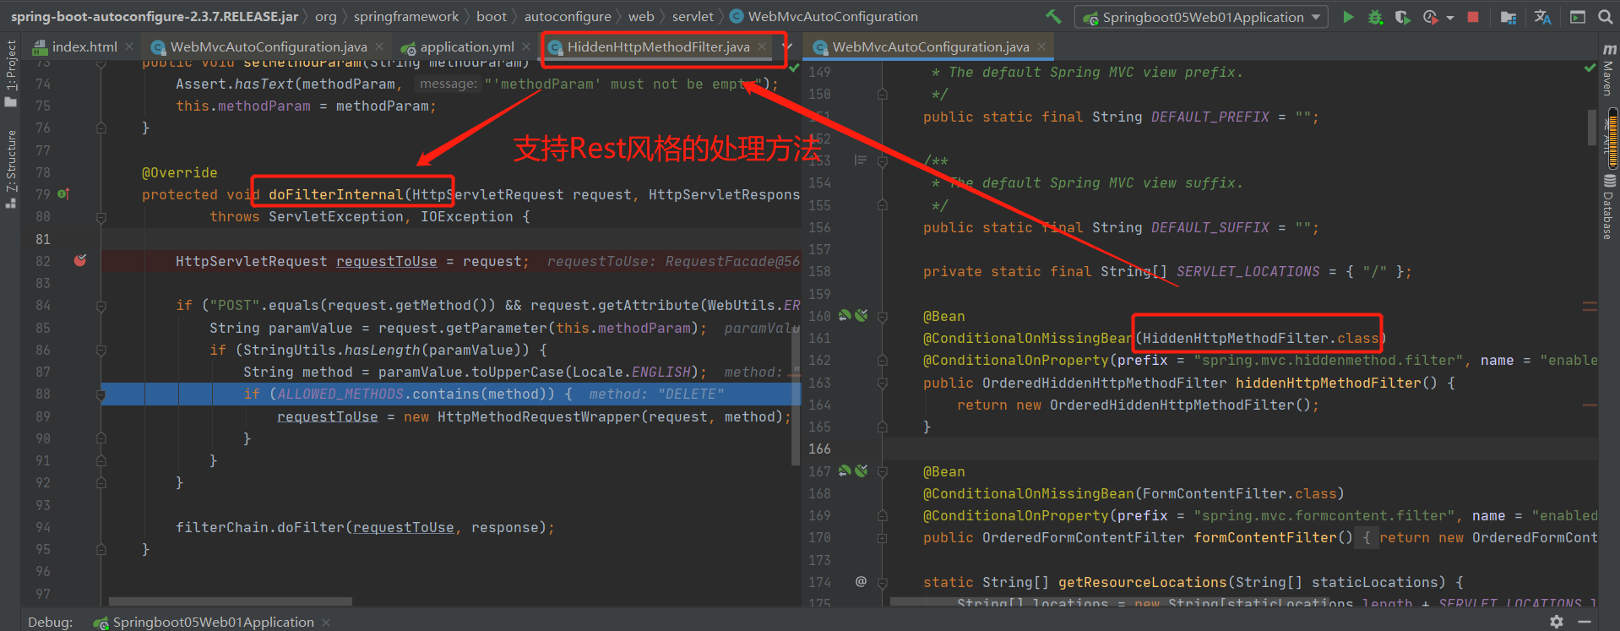Start debugging with the bug icon

(x=1375, y=17)
